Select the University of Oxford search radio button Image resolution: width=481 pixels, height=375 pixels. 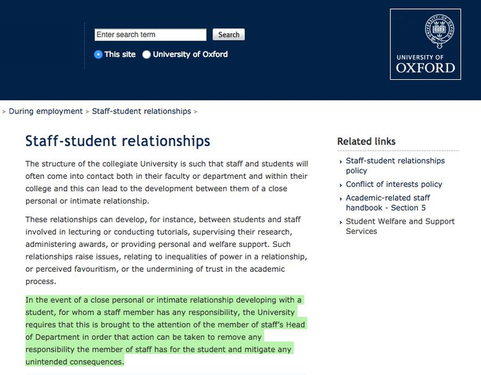[x=146, y=54]
